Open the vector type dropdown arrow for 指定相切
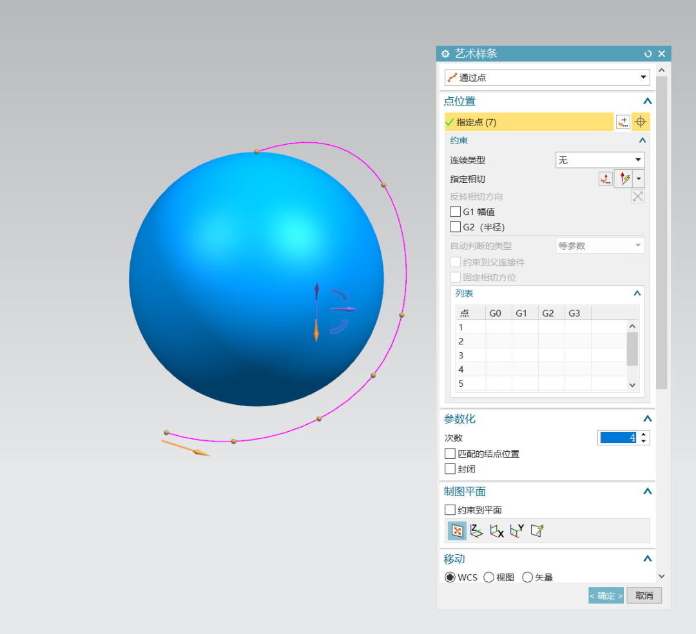Viewport: 696px width, 634px height. 639,179
